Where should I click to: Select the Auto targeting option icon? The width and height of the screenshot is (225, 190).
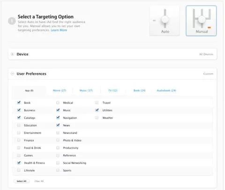[165, 21]
